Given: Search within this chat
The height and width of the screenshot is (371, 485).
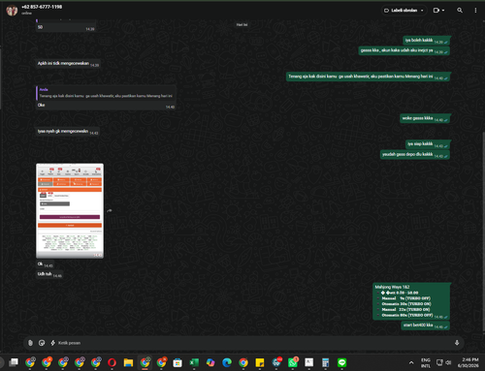Looking at the screenshot, I should click(460, 11).
